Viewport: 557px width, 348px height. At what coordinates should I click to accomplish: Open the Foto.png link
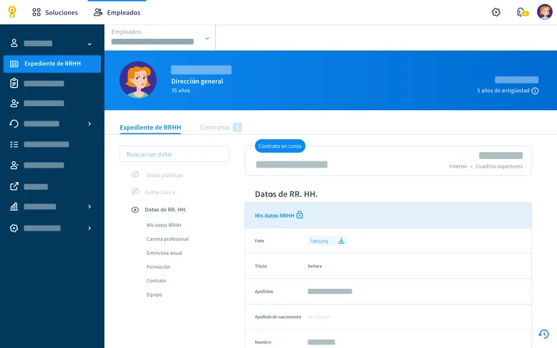pyautogui.click(x=319, y=241)
